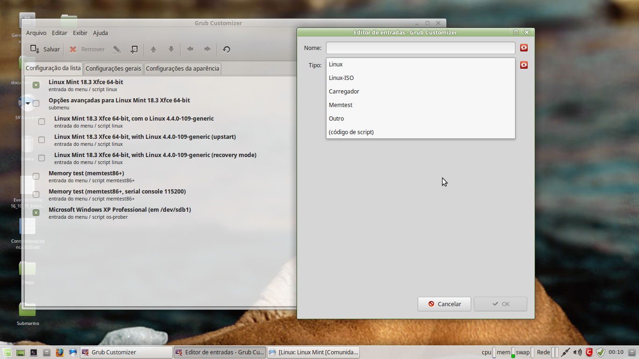Click the add new entry icon
Image resolution: width=639 pixels, height=359 pixels.
point(134,49)
